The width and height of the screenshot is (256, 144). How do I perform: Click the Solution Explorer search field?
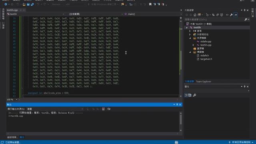(214, 20)
